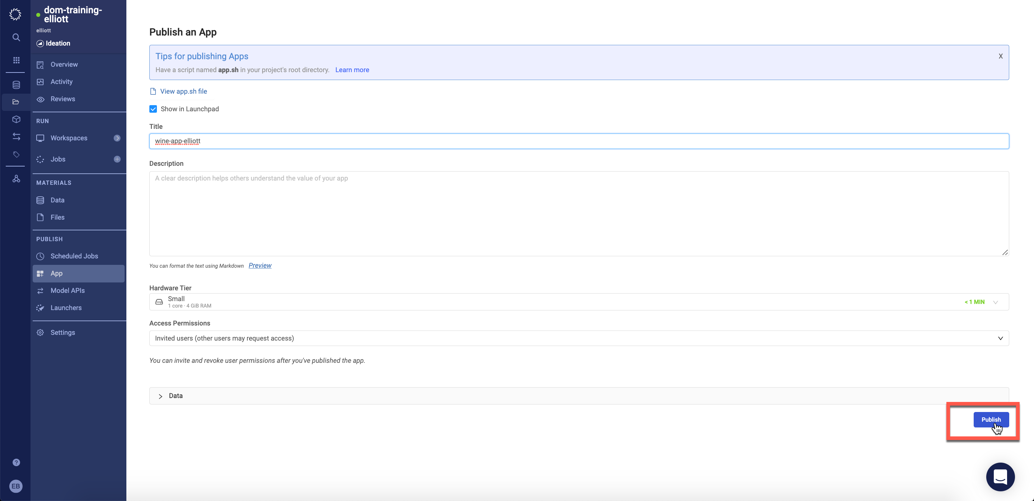
Task: Open the Hardware Tier dropdown
Action: (578, 302)
